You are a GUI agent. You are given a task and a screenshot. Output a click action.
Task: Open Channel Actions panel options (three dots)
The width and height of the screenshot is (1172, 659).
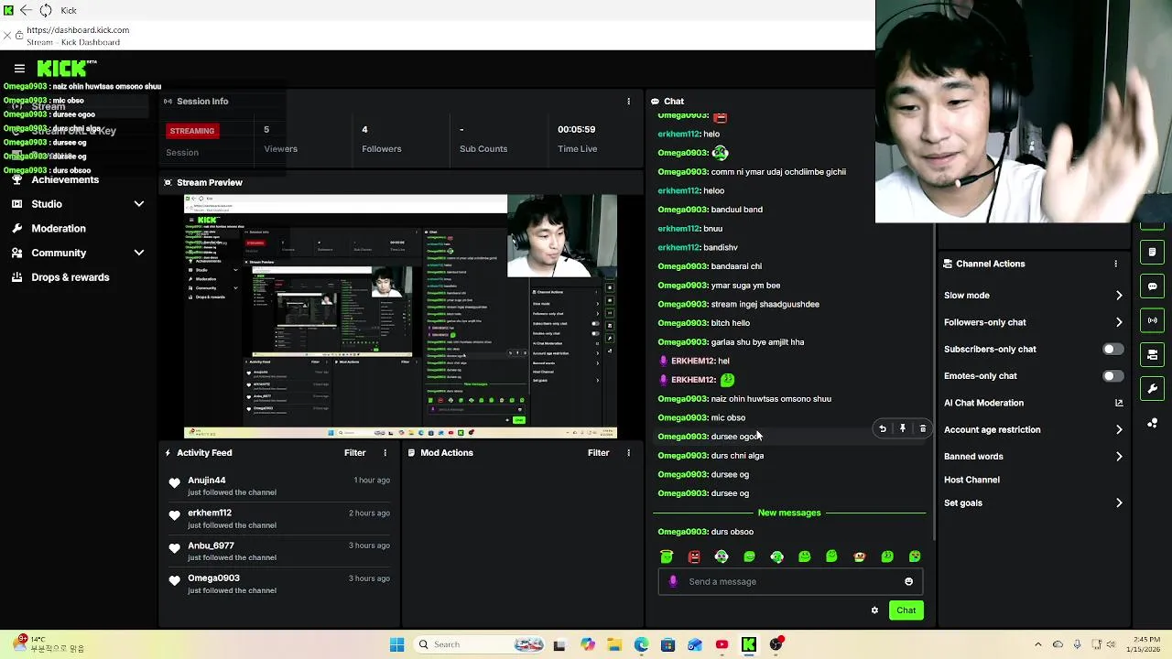1115,264
